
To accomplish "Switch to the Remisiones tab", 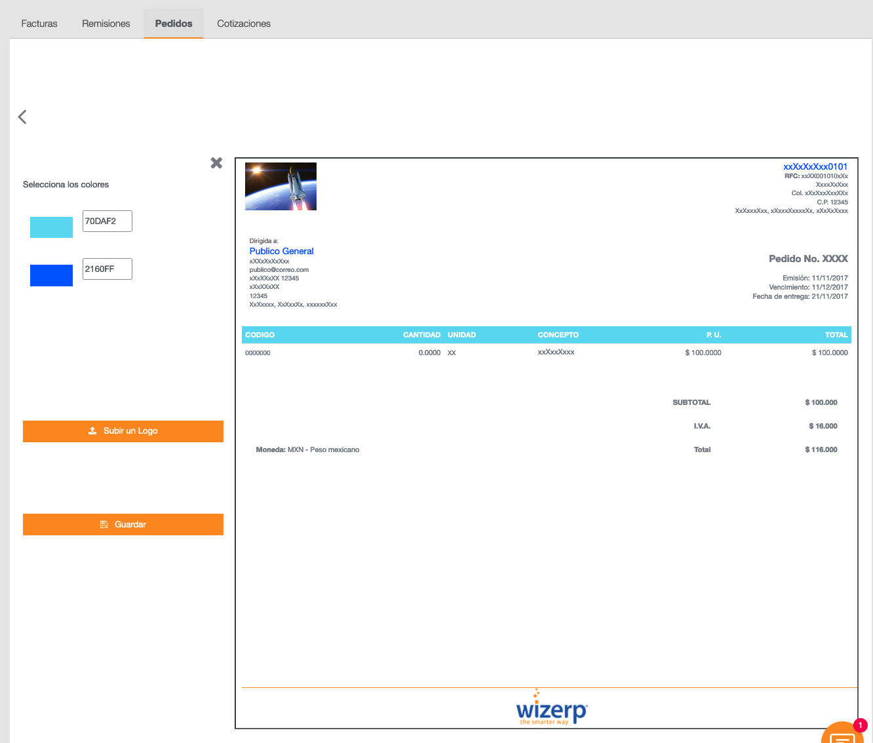I will coord(106,24).
